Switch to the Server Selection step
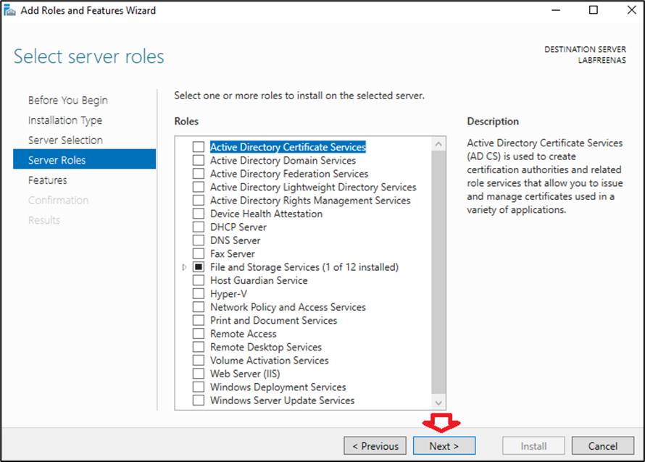Image resolution: width=645 pixels, height=462 pixels. click(65, 140)
